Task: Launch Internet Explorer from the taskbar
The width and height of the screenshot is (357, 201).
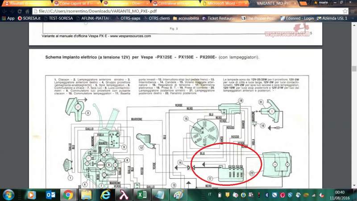Action: click(x=105, y=195)
